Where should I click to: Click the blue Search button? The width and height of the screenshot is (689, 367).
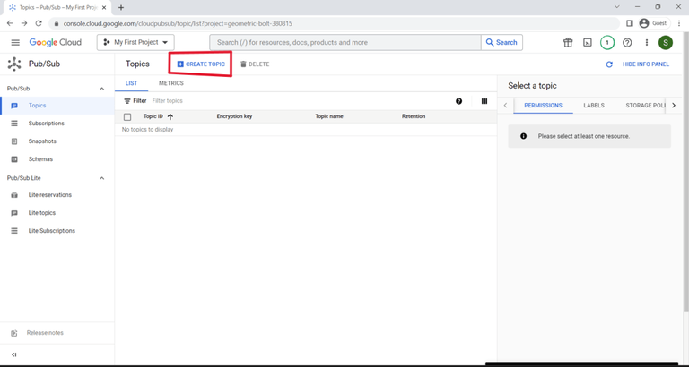(501, 43)
